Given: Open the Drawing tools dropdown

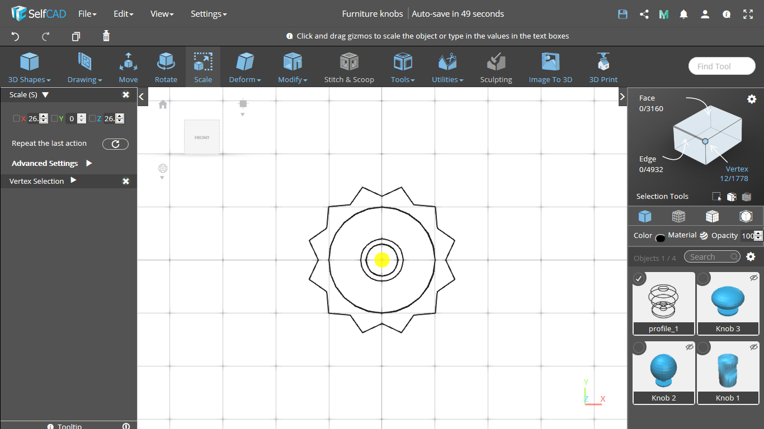Looking at the screenshot, I should [84, 67].
